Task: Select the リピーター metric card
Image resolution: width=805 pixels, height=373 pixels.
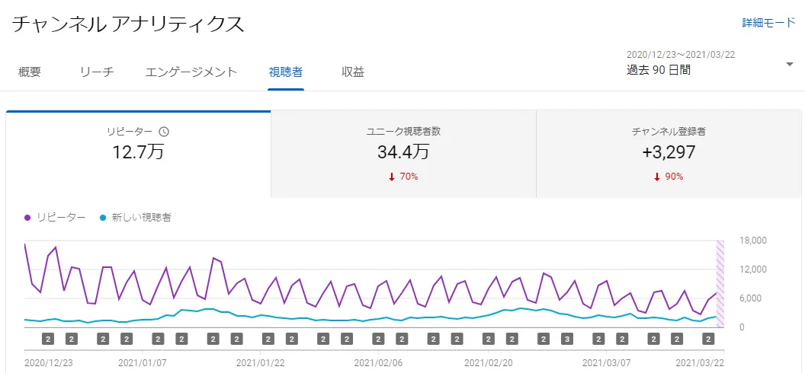Action: coord(138,154)
